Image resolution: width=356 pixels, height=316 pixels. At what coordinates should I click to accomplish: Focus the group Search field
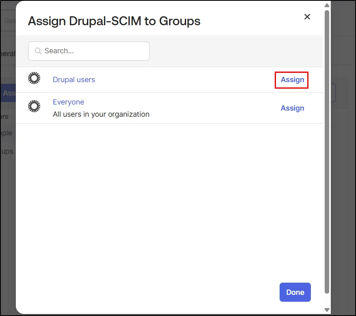(89, 51)
